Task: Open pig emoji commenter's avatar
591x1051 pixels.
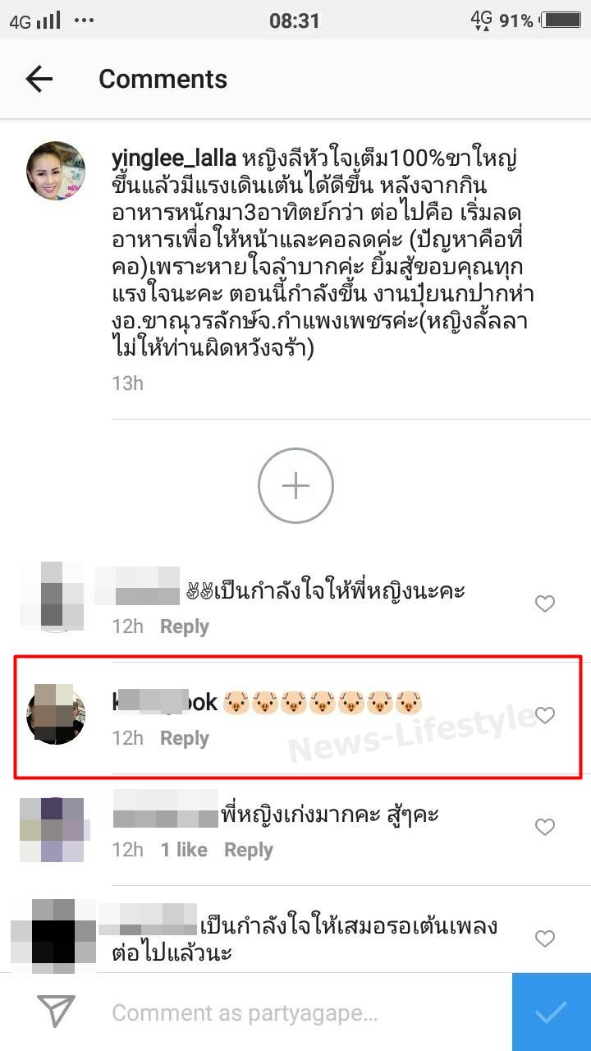Action: click(57, 714)
